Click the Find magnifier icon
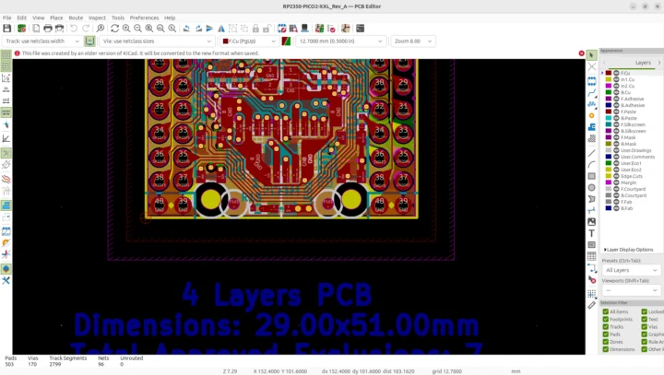This screenshot has height=375, width=664. (101, 29)
